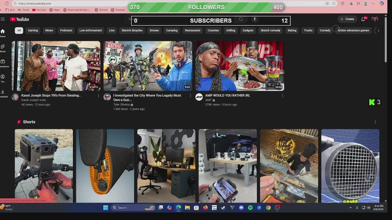Select the Grilling filter chip
This screenshot has height=220, width=392.
pos(231,30)
